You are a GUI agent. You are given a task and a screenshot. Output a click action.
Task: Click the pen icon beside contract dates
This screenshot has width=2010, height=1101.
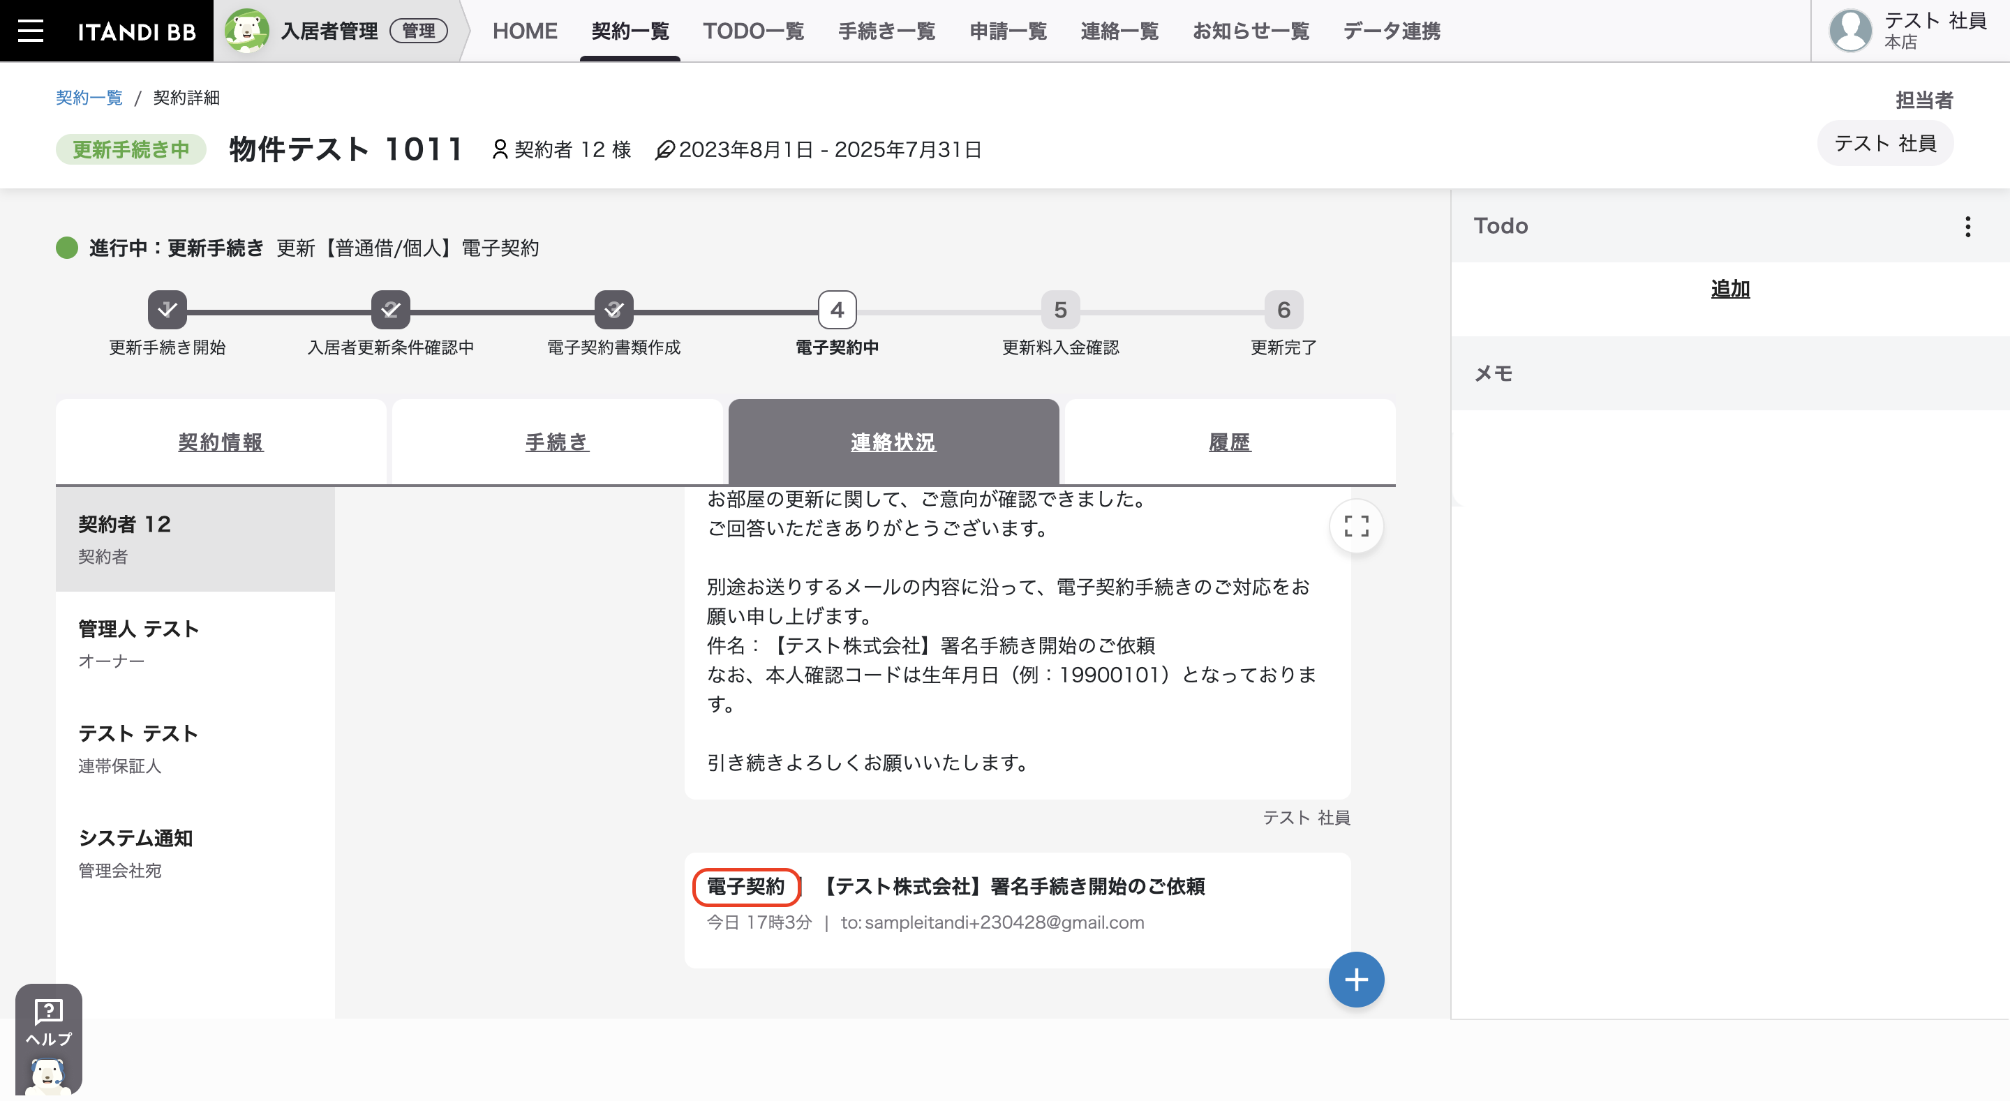(664, 149)
